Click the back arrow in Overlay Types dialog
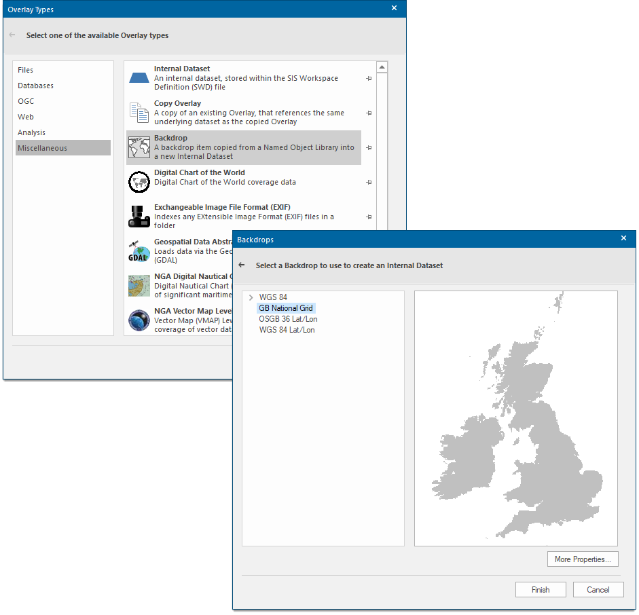639x615 pixels. point(12,35)
